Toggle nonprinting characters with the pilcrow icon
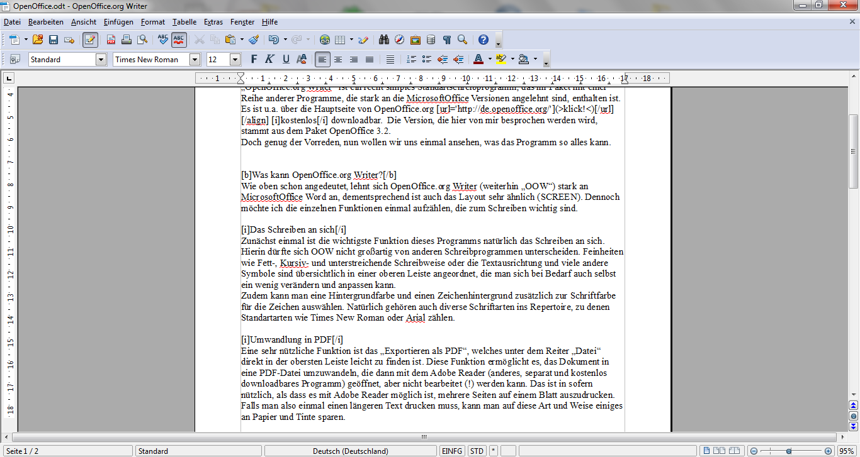This screenshot has height=457, width=860. coord(446,40)
